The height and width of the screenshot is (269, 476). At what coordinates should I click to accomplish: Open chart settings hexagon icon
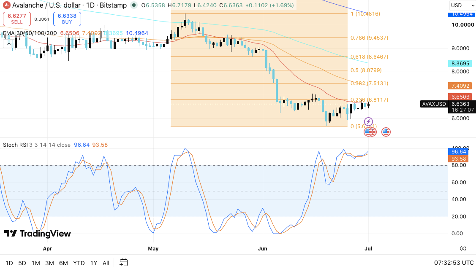point(463,249)
